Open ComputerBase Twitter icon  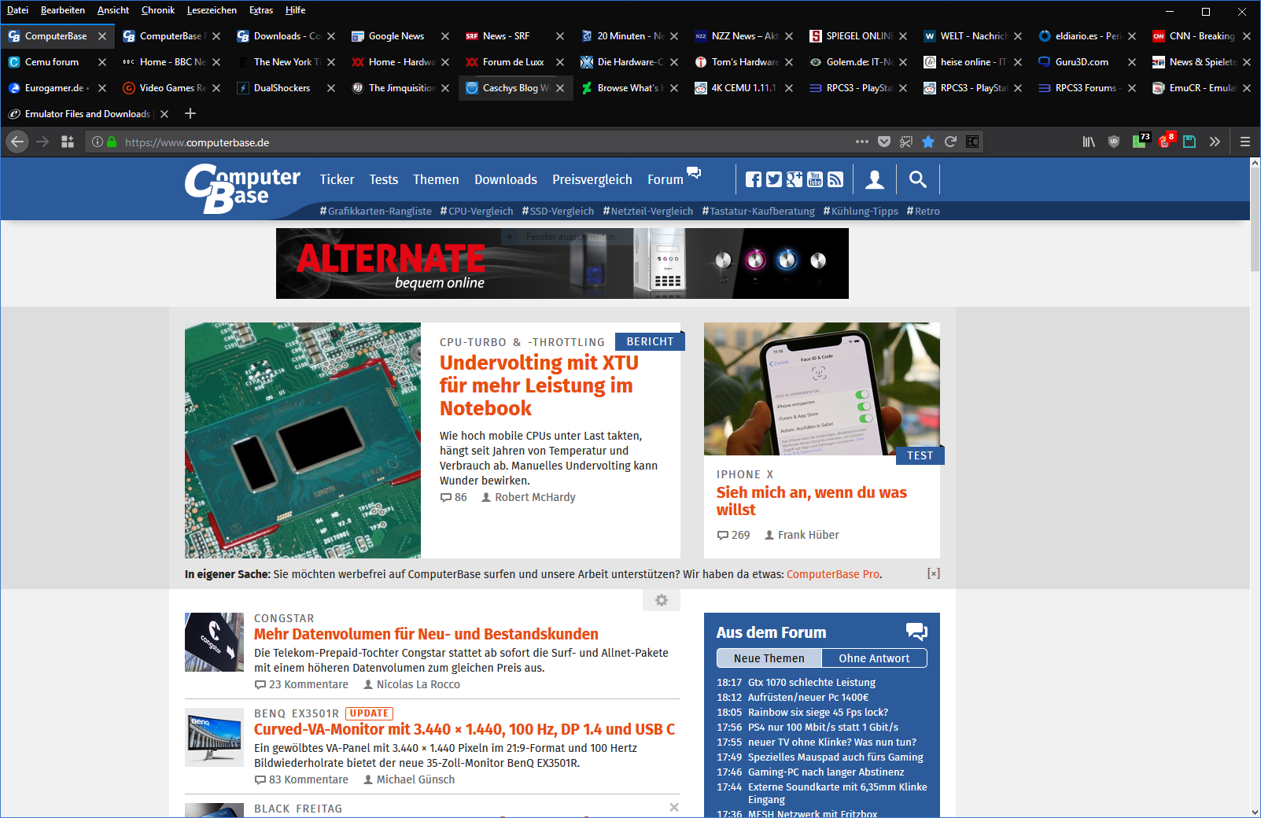point(774,179)
